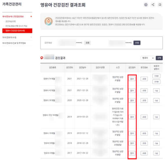Click the gray 조회 button for first child

click(x=87, y=43)
